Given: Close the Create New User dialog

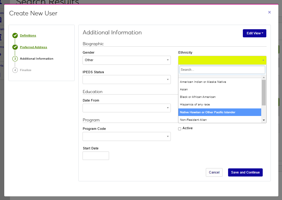Looking at the screenshot, I should [x=269, y=12].
